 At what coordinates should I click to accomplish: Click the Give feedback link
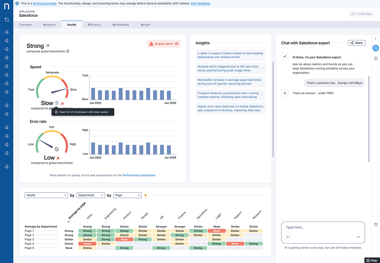coord(200,4)
